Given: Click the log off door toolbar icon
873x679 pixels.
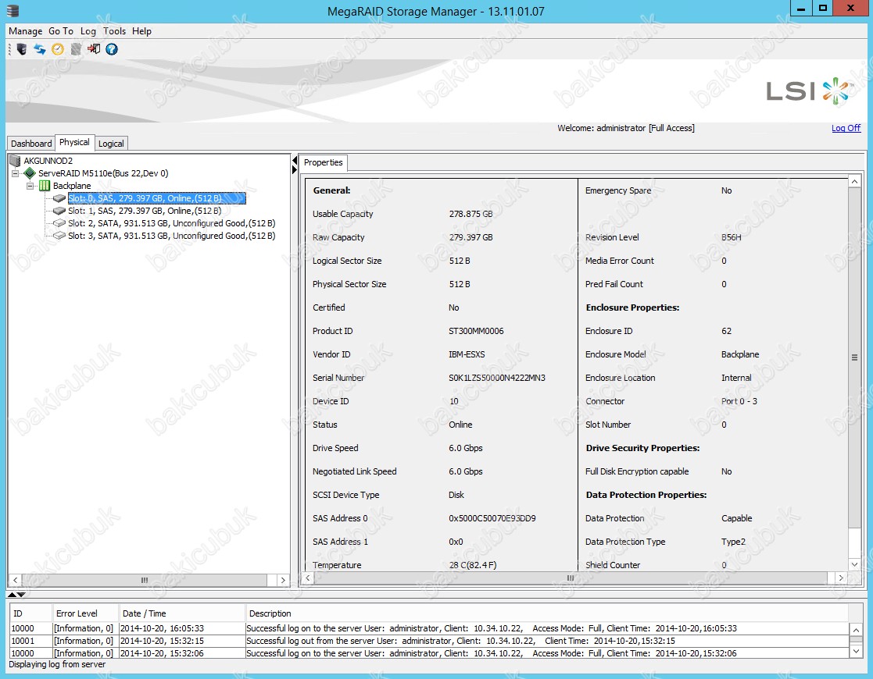Looking at the screenshot, I should [94, 49].
